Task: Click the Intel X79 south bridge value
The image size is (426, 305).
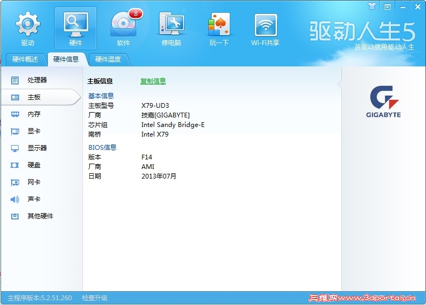Action: tap(155, 134)
